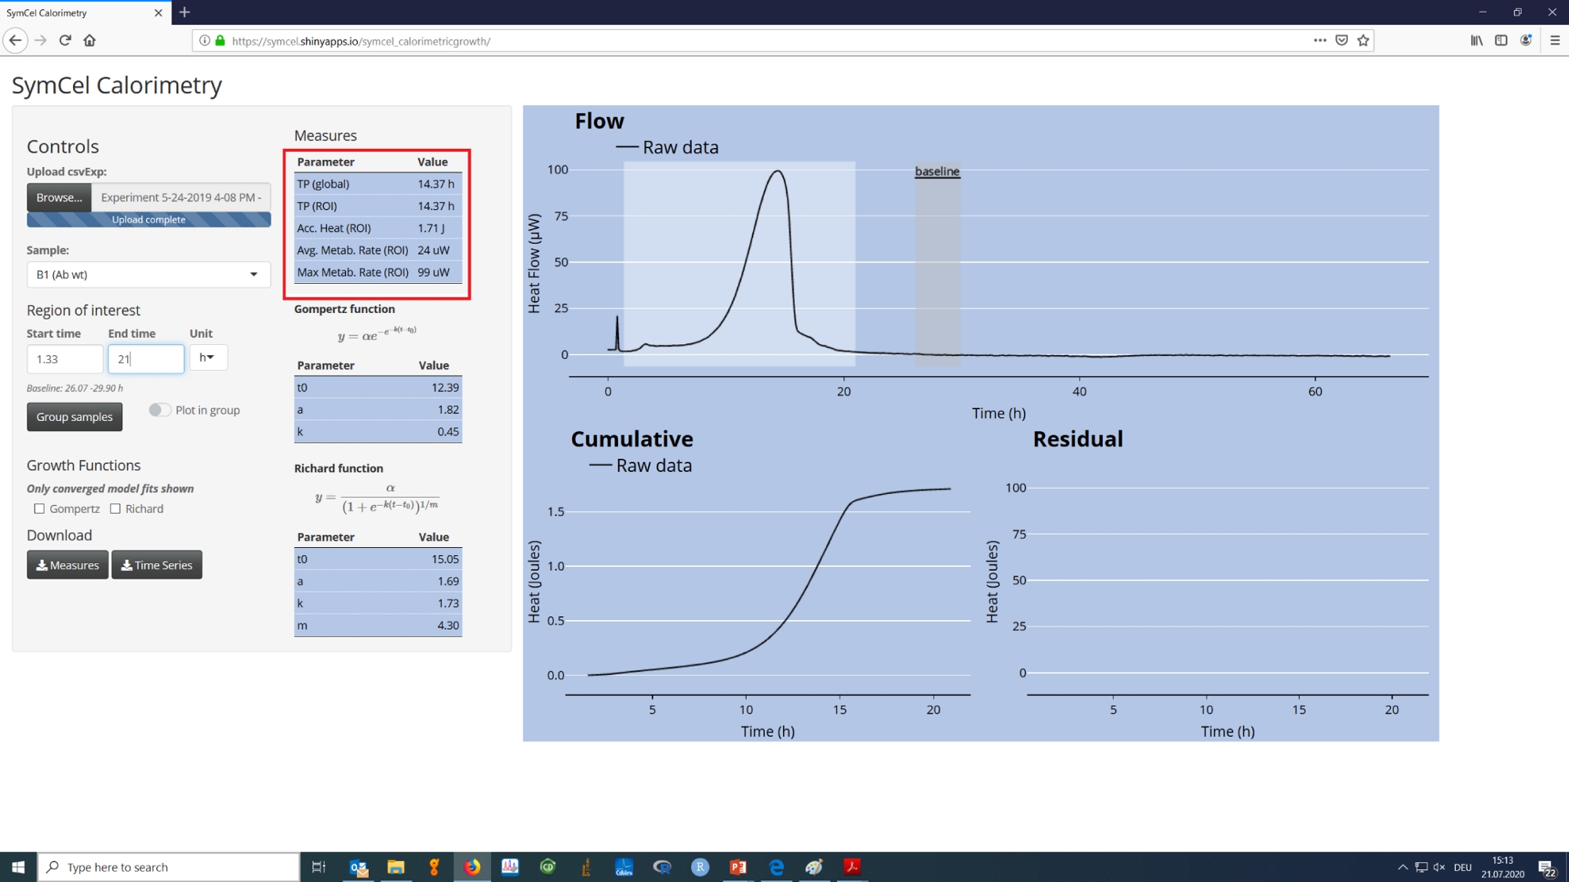
Task: Click the browser home icon
Action: tap(89, 41)
